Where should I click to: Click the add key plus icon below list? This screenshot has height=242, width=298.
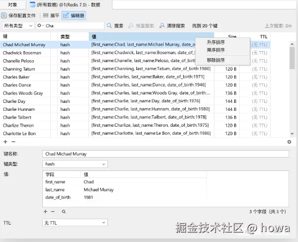coord(5,142)
